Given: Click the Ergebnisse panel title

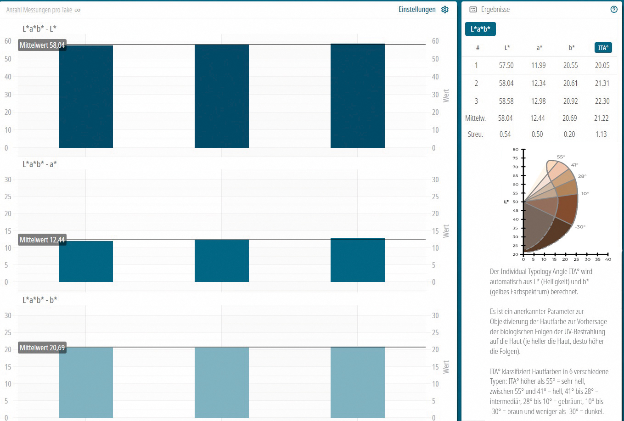Looking at the screenshot, I should point(495,10).
